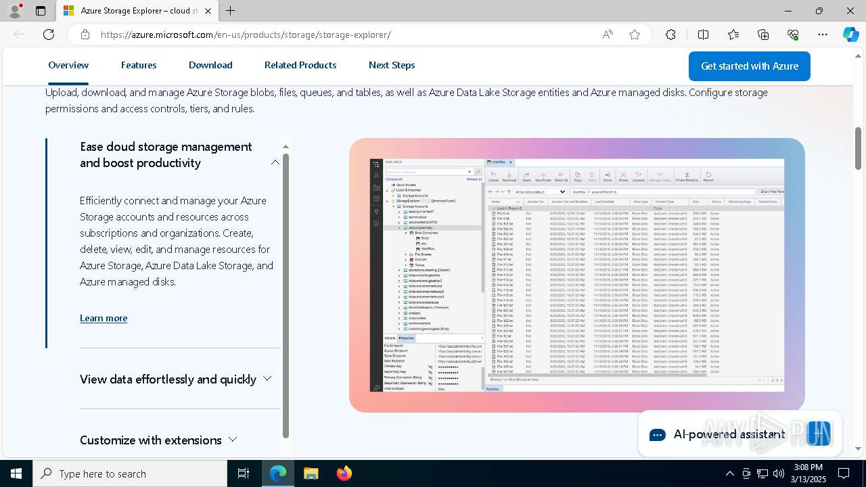This screenshot has height=487, width=866.
Task: Open the notification center icon
Action: click(844, 473)
